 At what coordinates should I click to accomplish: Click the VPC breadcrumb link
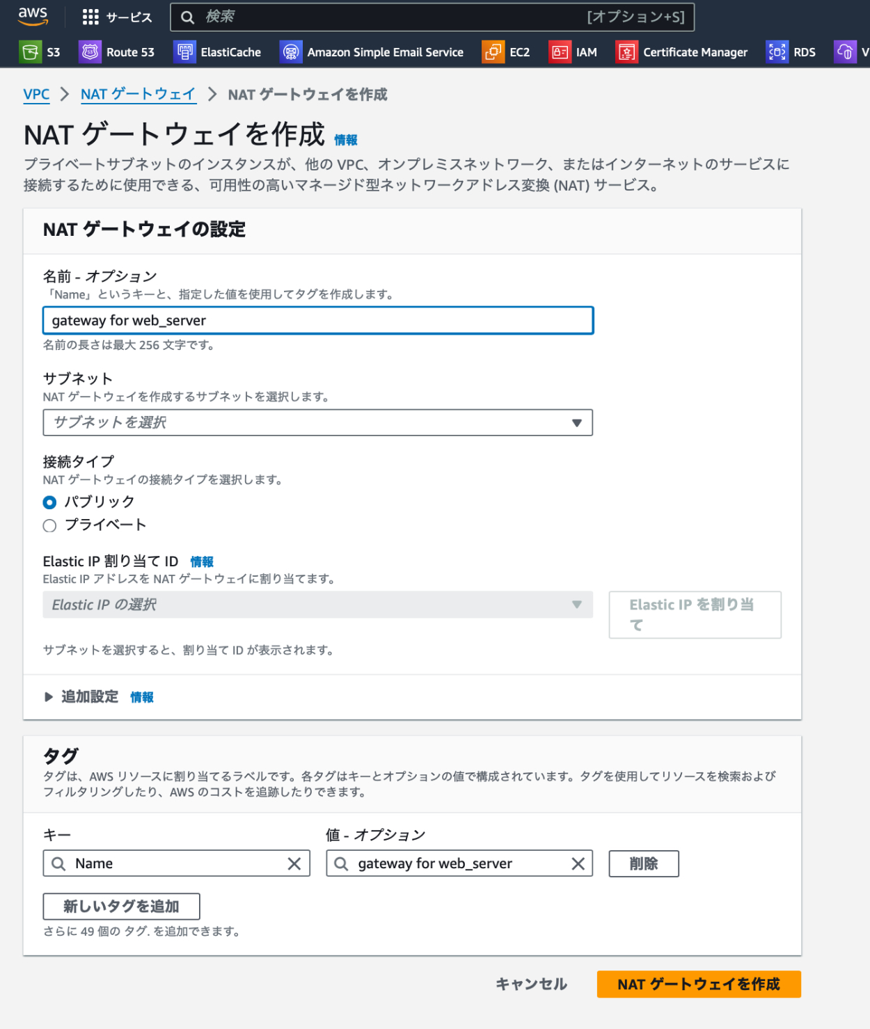[36, 95]
